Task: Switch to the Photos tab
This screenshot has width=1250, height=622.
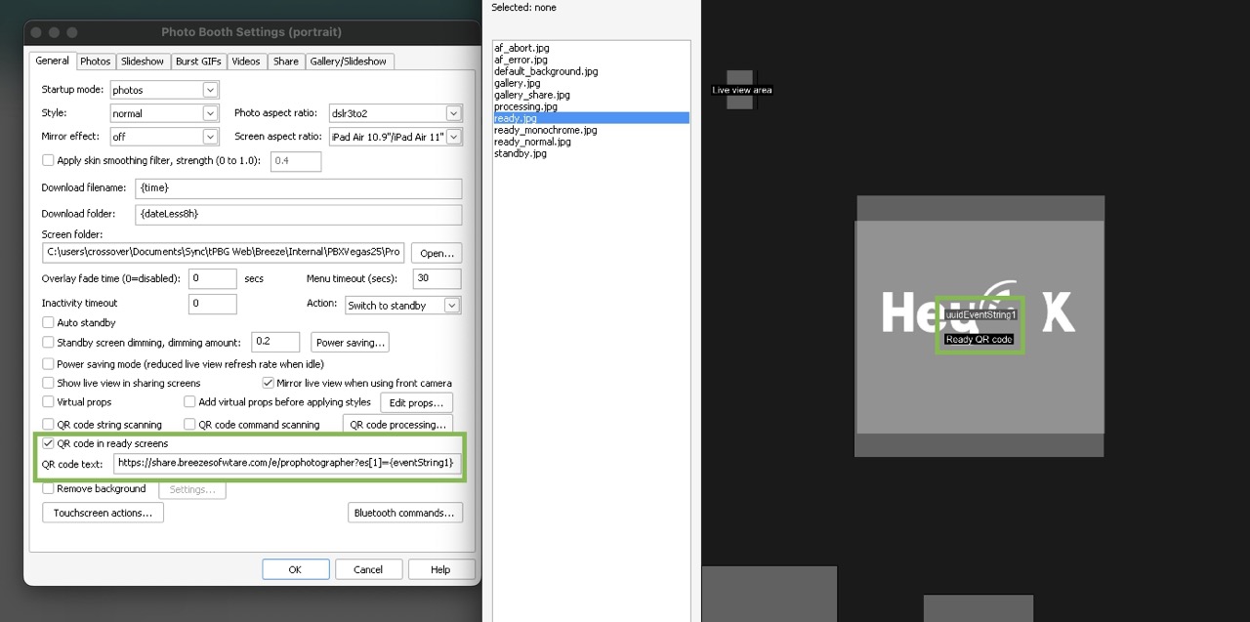Action: pos(95,62)
